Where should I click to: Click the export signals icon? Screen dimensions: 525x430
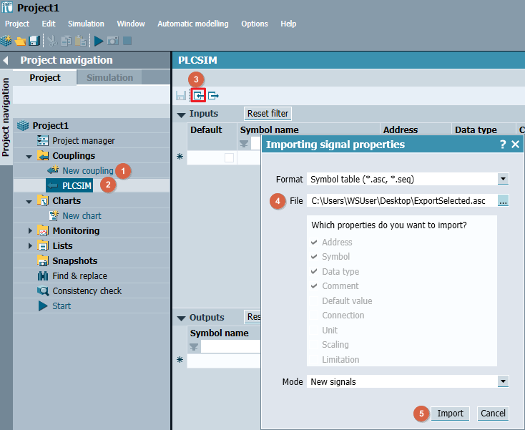213,96
